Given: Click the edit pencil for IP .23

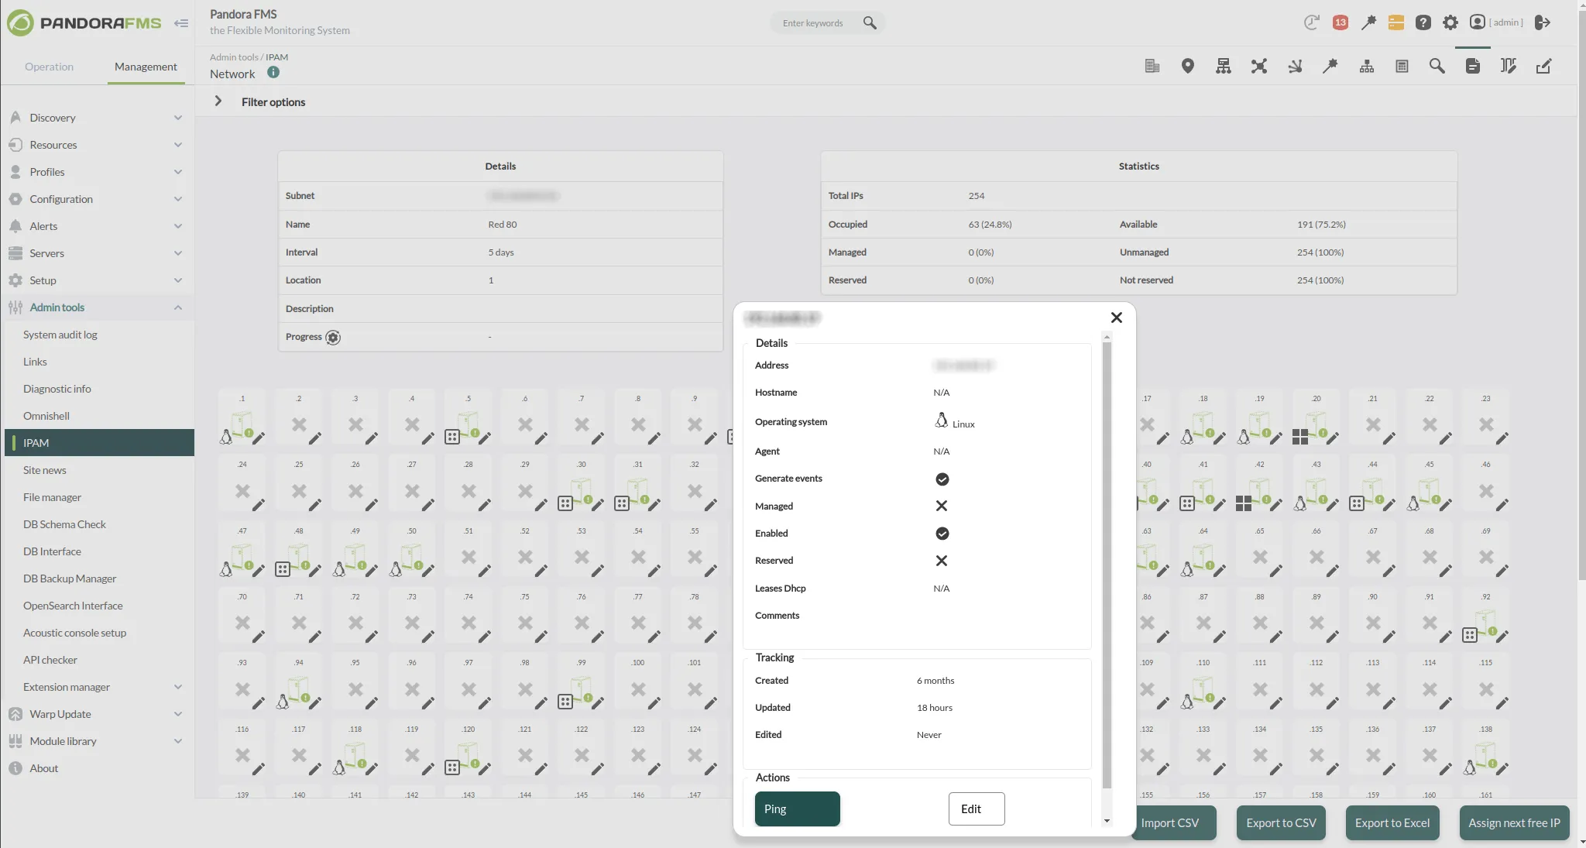Looking at the screenshot, I should pyautogui.click(x=1502, y=438).
